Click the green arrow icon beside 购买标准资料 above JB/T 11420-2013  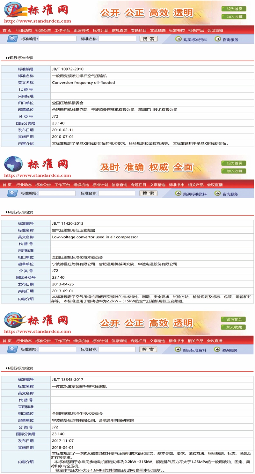(178, 193)
